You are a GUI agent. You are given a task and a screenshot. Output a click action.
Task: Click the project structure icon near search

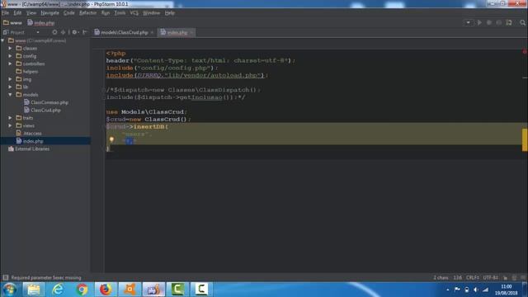click(x=509, y=22)
